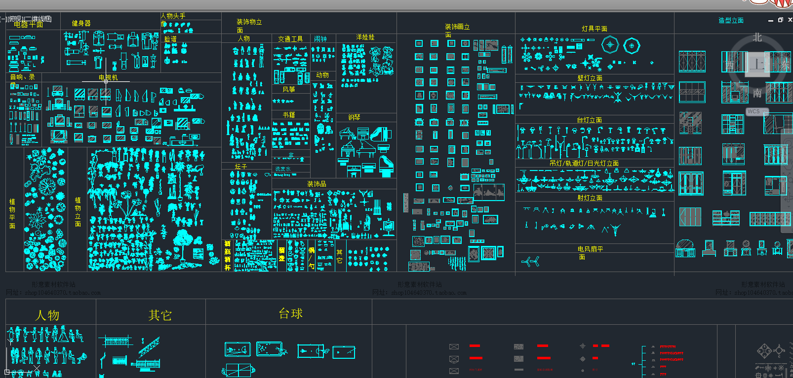
Task: Click the 音响、录 heading
Action: (23, 77)
